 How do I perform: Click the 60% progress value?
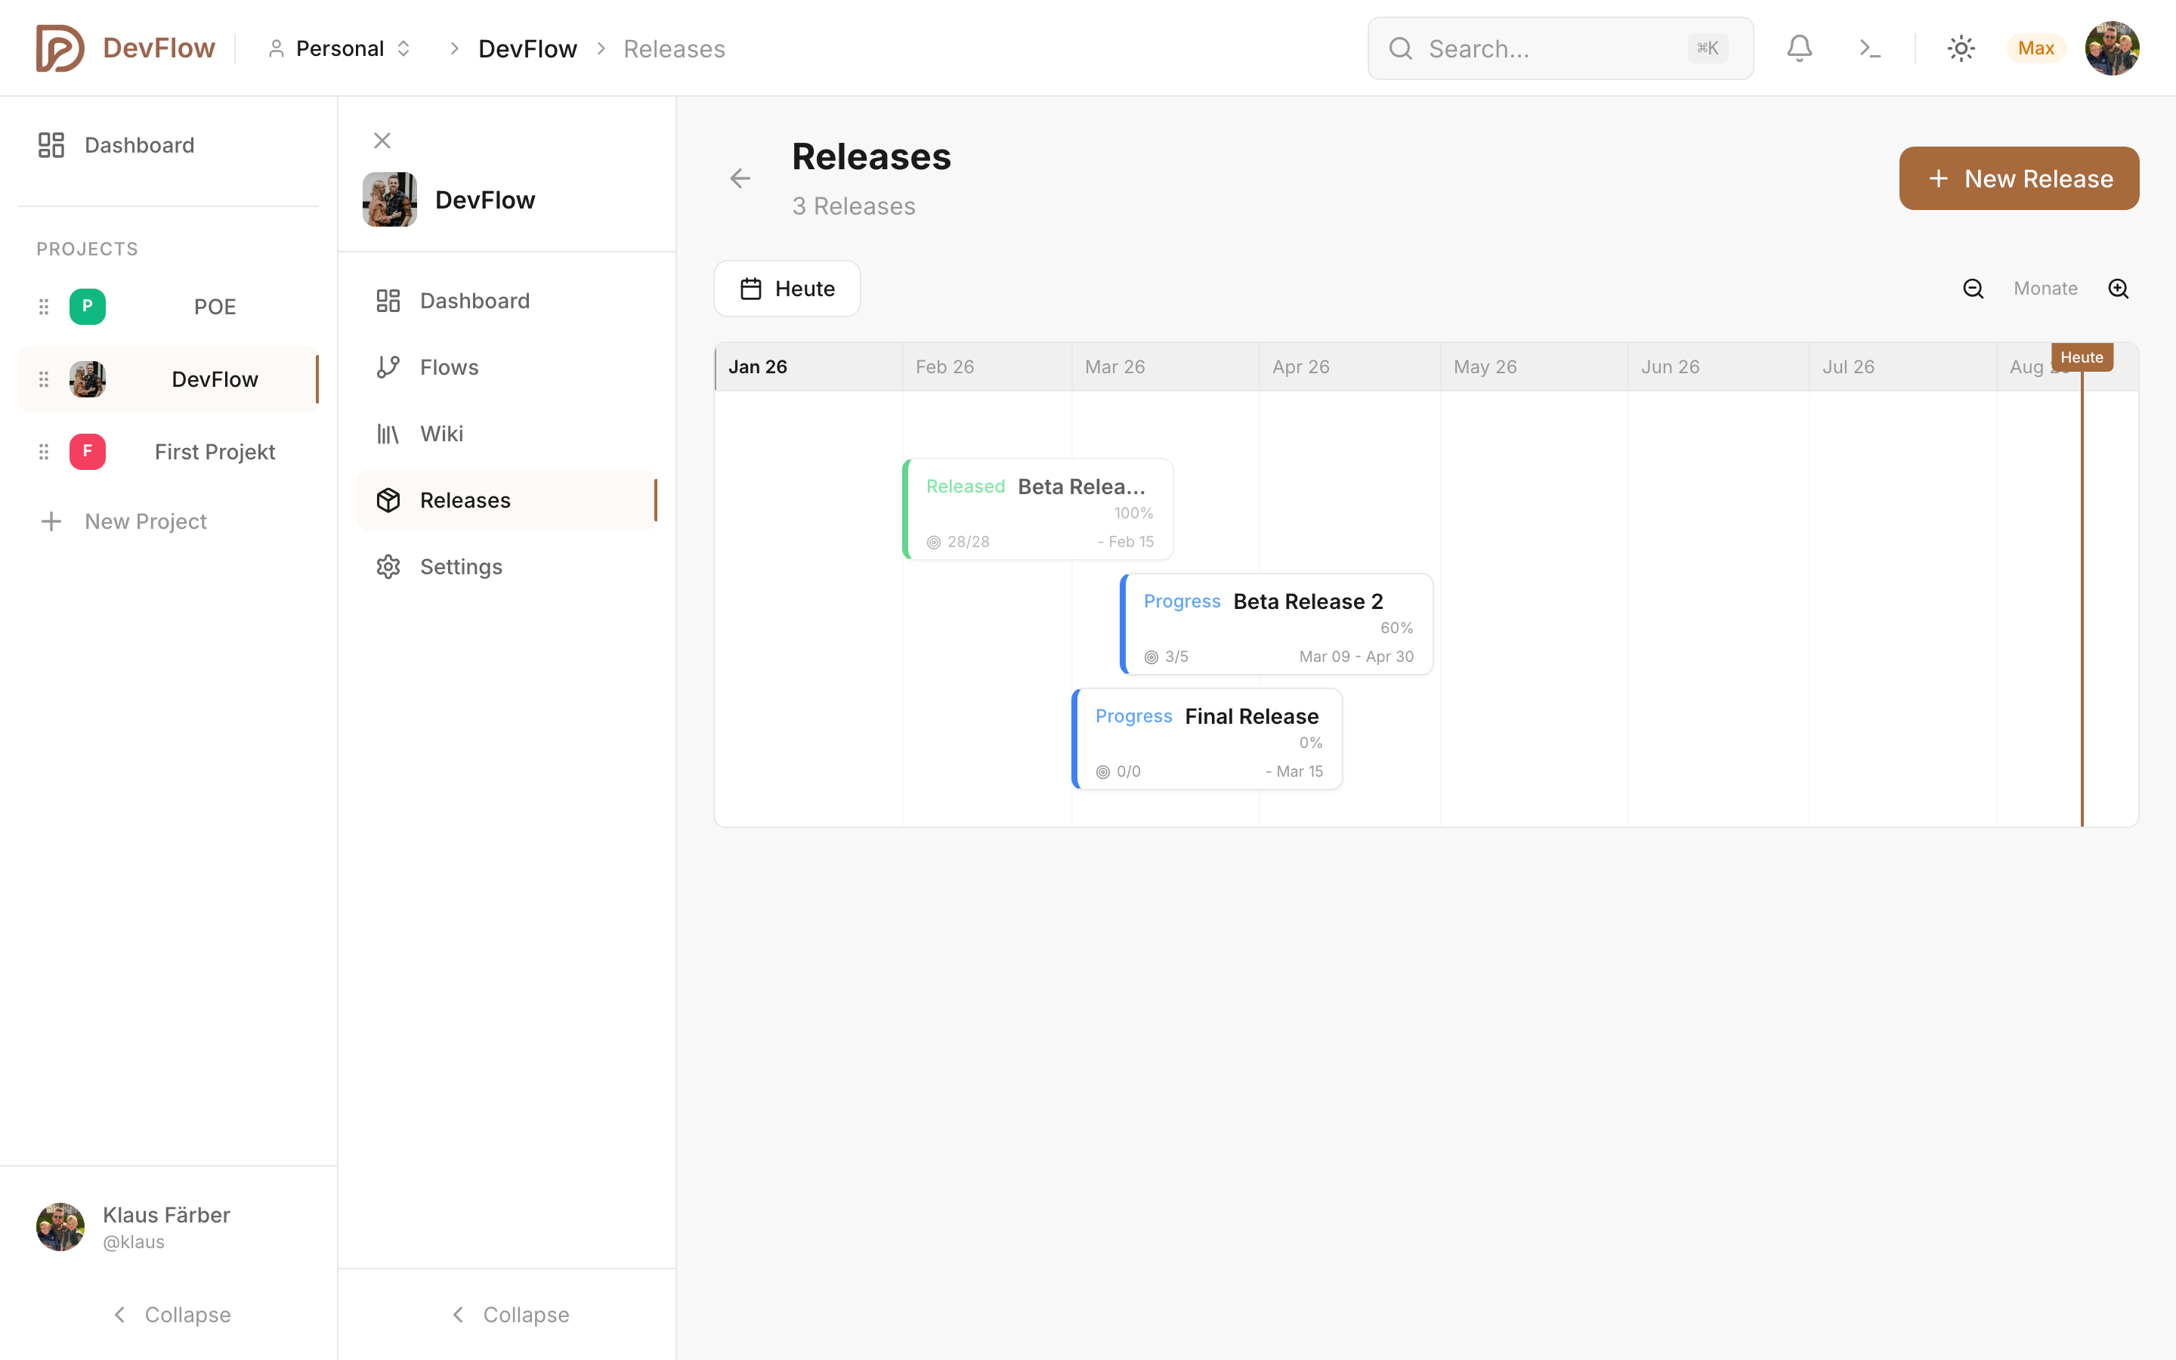tap(1396, 628)
